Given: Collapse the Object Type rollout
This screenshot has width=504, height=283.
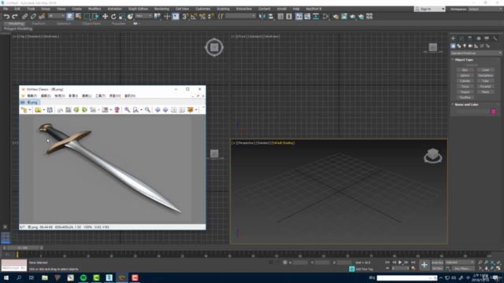Looking at the screenshot, I should point(464,60).
